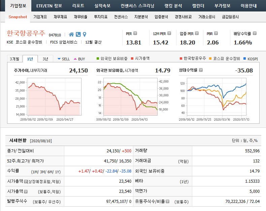The width and height of the screenshot is (266, 211).
Task: Switch to the 재무비율 sub-tab
Action: (x=80, y=17)
